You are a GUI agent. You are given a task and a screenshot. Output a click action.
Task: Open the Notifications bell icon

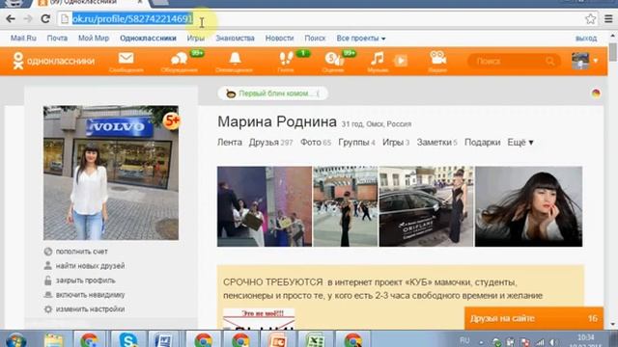[x=235, y=59]
